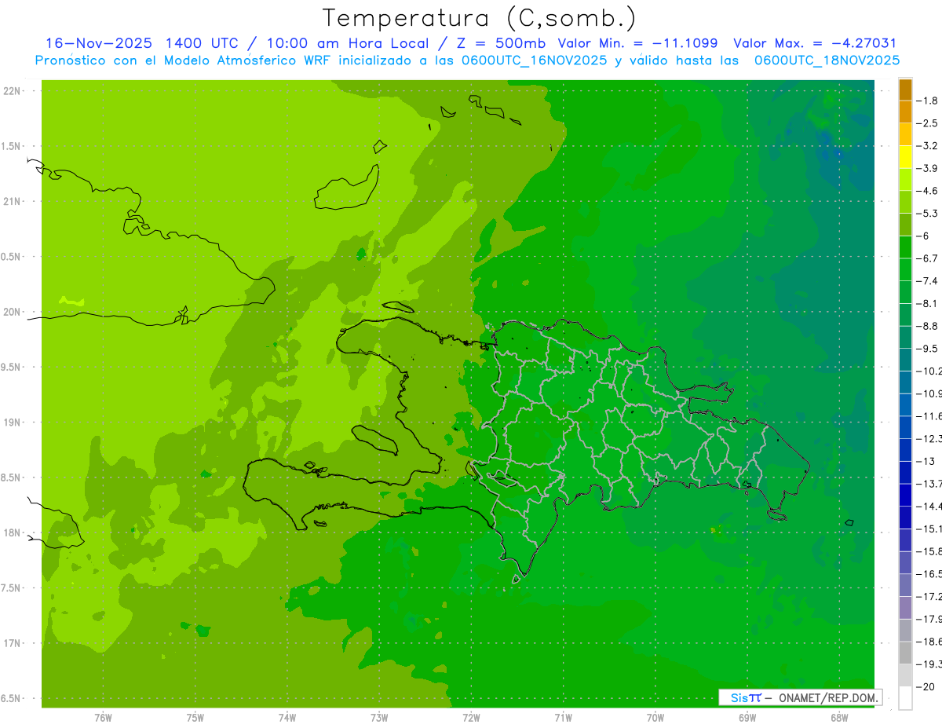This screenshot has height=728, width=942.
Task: Click the "-20" colorbar label
Action: click(x=926, y=686)
